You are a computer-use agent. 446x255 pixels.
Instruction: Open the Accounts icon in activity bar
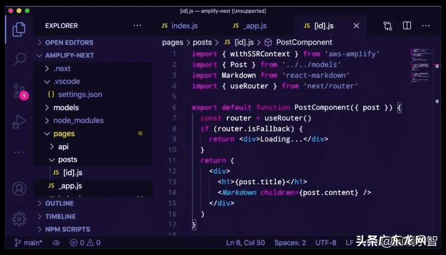tap(19, 189)
